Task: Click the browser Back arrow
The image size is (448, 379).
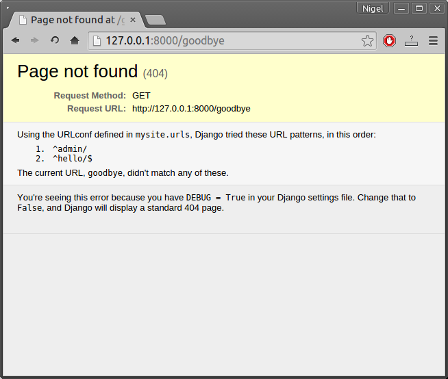Action: tap(15, 40)
